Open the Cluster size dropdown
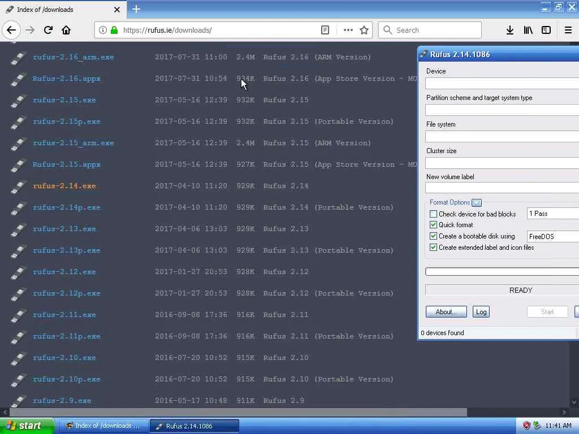This screenshot has width=579, height=434. [x=502, y=163]
